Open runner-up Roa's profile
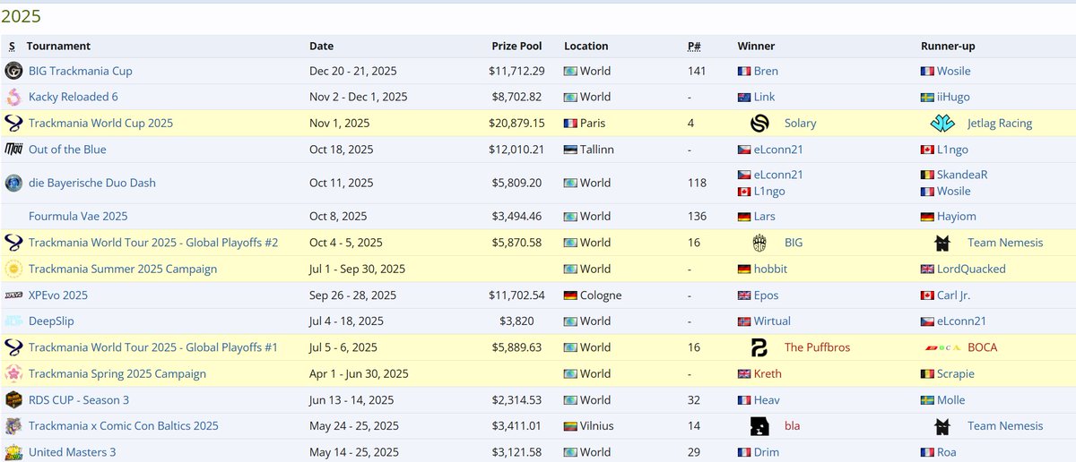1076x462 pixels. pyautogui.click(x=947, y=452)
